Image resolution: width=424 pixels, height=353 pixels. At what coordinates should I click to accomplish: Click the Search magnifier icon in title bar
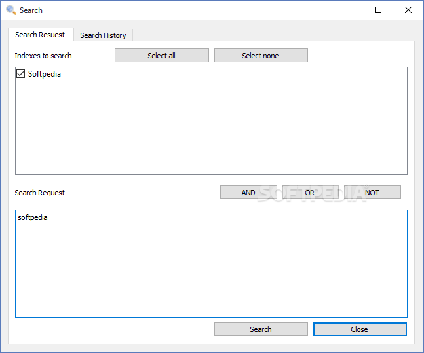pyautogui.click(x=11, y=10)
